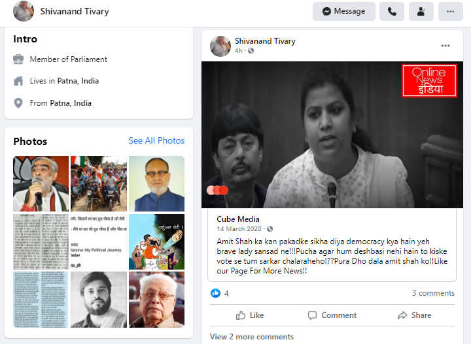
Task: Play the Online News India video
Action: 332,134
